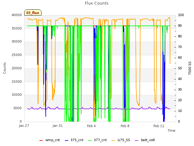Viewport: 194px width, 146px height.
Task: Click the 30 right axis tick label
Action: click(x=180, y=89)
